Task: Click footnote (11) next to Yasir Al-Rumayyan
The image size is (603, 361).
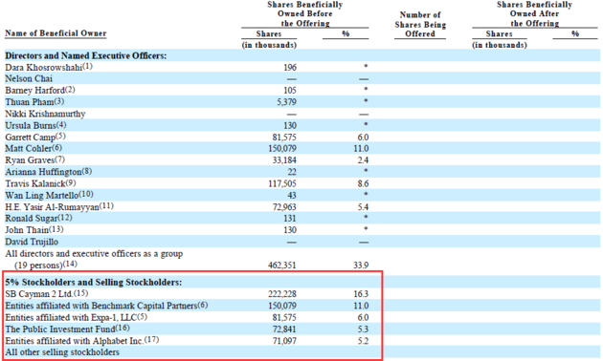Action: pos(106,206)
